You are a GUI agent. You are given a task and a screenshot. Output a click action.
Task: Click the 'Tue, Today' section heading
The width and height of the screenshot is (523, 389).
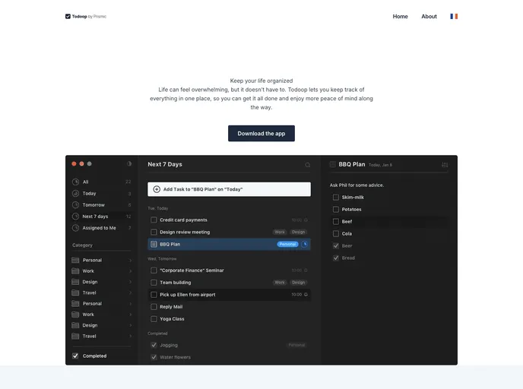[x=158, y=208]
